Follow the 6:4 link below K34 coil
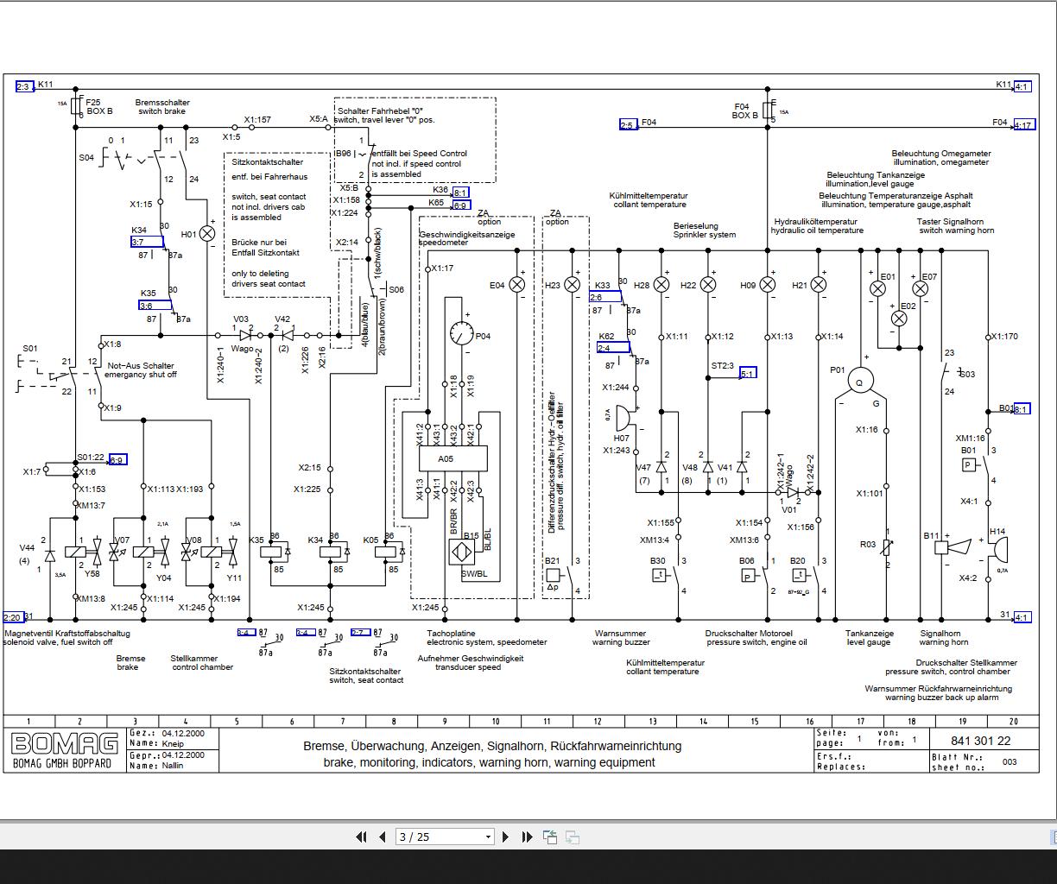The image size is (1057, 884). [306, 633]
